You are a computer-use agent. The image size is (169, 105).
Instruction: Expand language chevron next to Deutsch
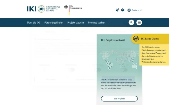click(141, 10)
